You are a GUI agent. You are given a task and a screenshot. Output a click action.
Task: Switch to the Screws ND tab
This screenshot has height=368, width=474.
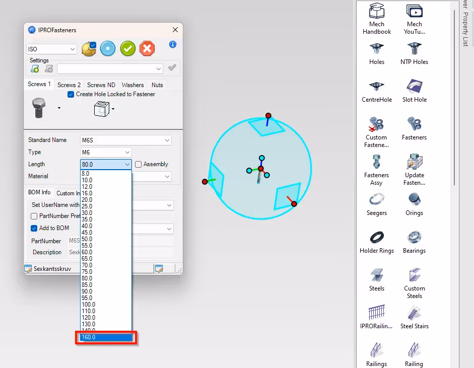click(101, 85)
